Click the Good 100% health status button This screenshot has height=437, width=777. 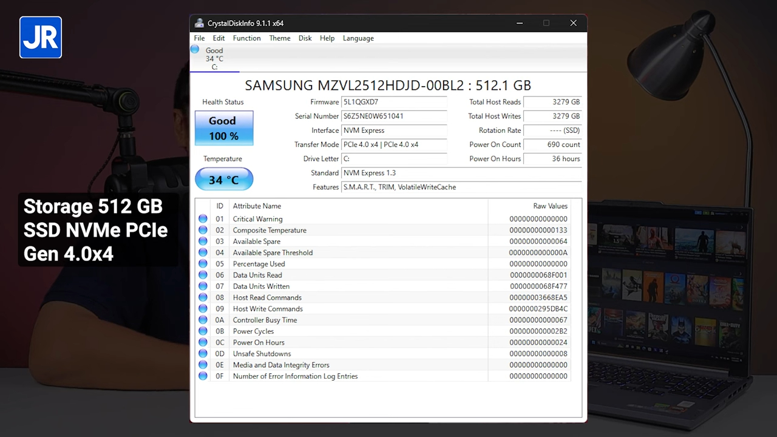[x=223, y=128]
